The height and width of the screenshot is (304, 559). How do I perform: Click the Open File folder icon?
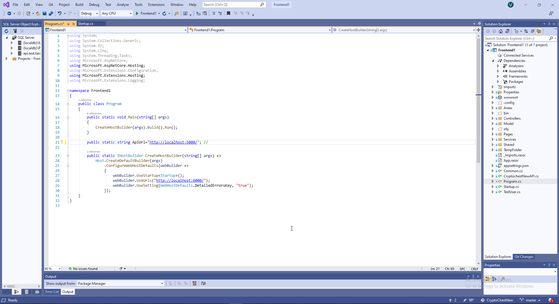(38, 13)
